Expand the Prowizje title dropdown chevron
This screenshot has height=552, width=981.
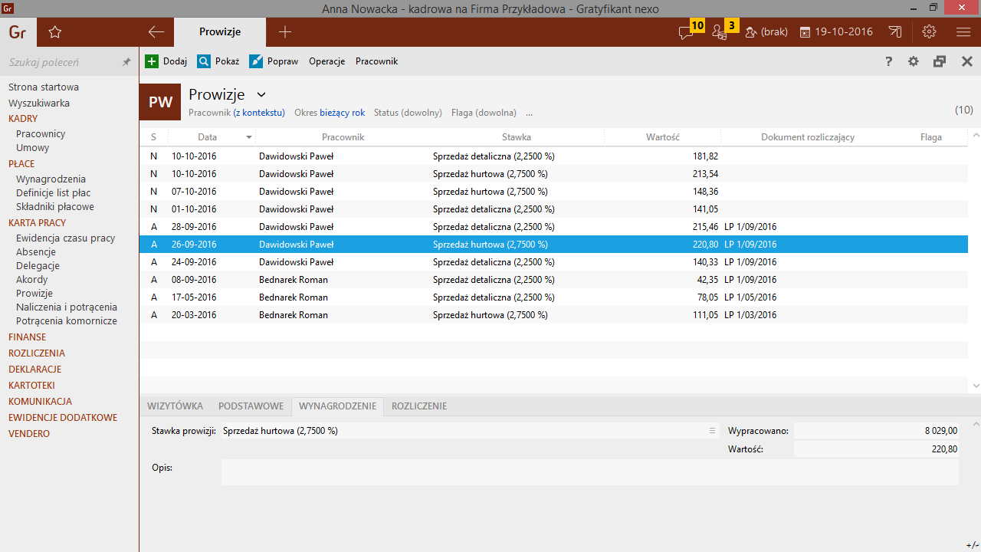pyautogui.click(x=261, y=94)
